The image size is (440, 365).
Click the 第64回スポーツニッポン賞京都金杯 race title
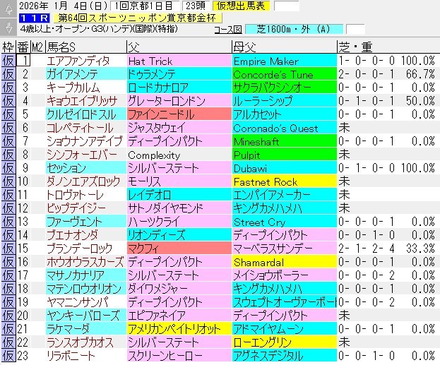pos(138,18)
